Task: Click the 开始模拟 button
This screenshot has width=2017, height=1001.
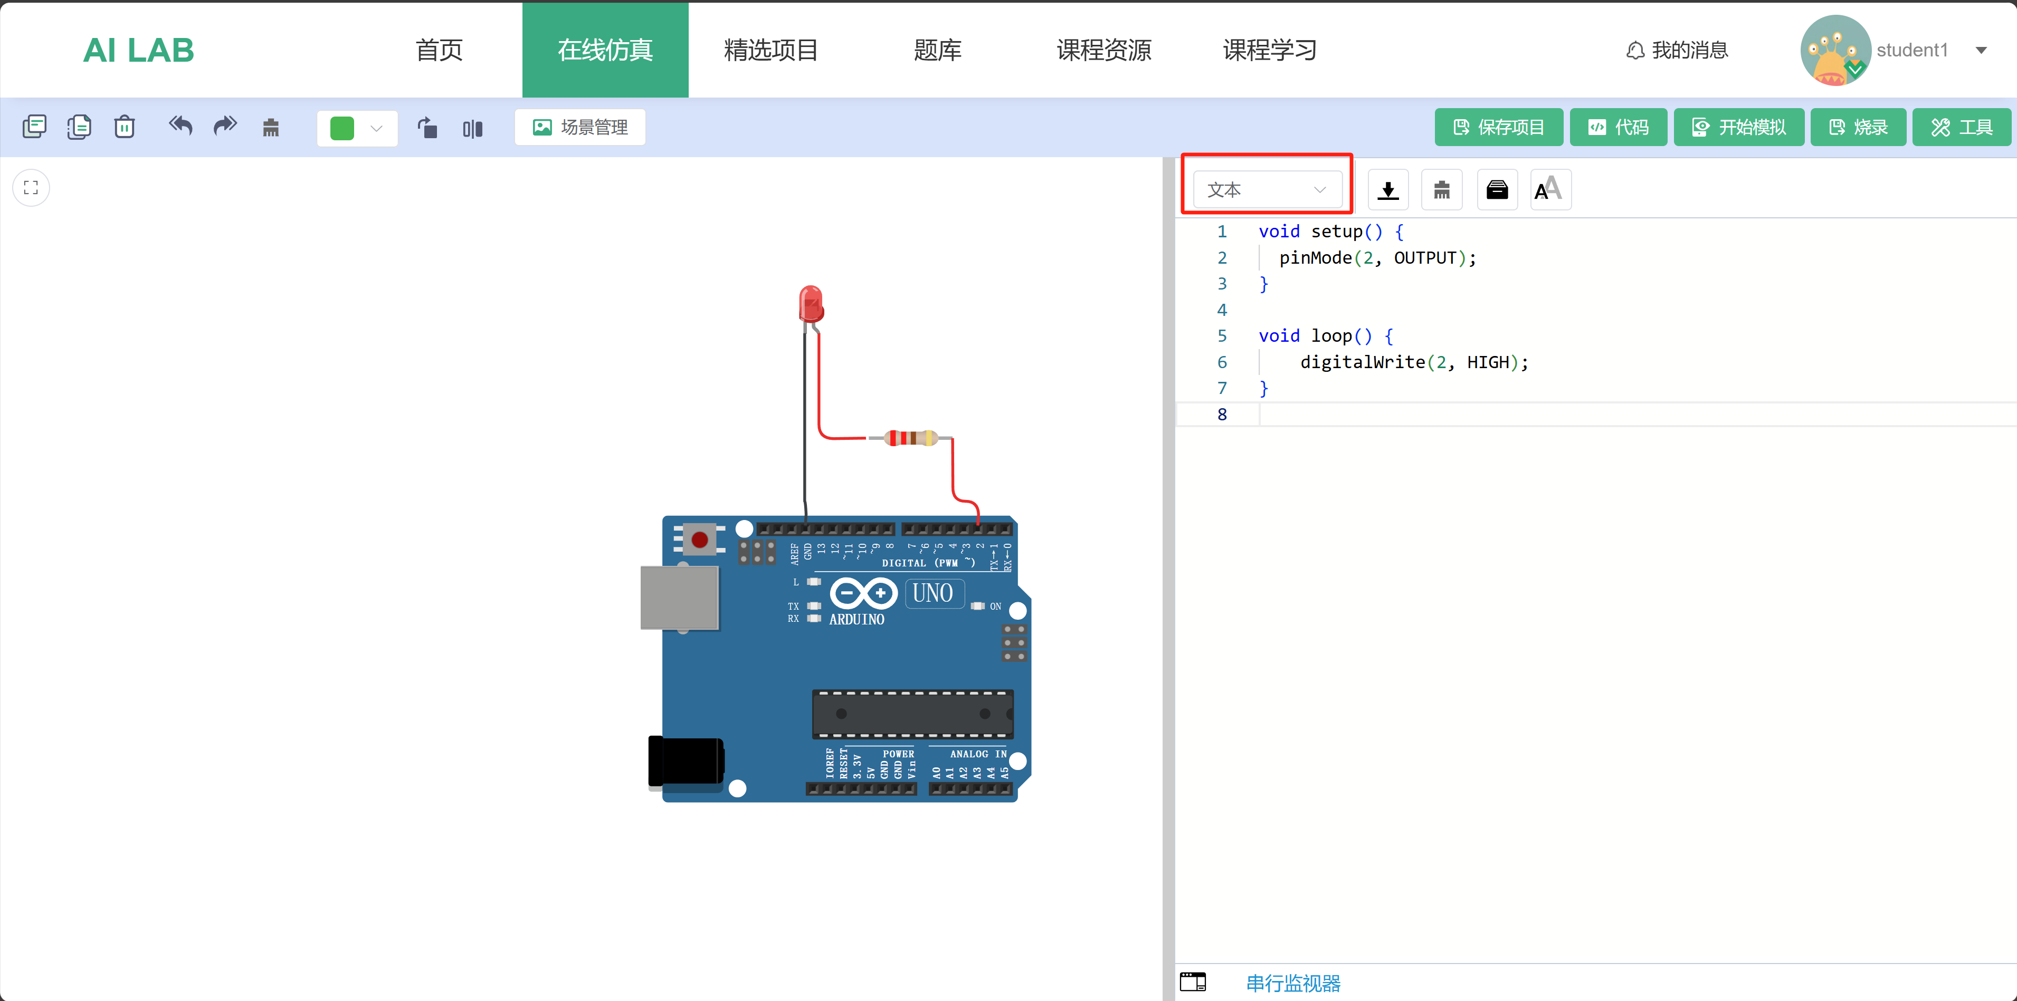Action: pyautogui.click(x=1738, y=128)
